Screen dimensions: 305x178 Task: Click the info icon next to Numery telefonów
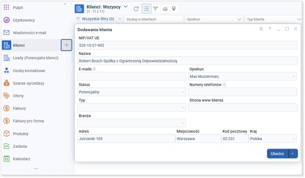(224, 84)
